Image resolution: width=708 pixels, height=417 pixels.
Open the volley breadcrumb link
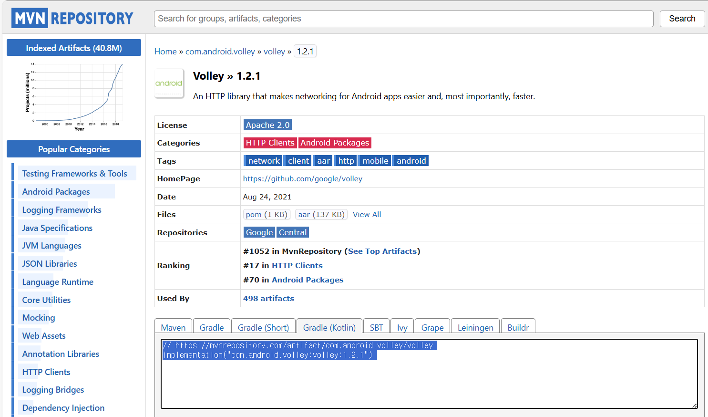274,52
